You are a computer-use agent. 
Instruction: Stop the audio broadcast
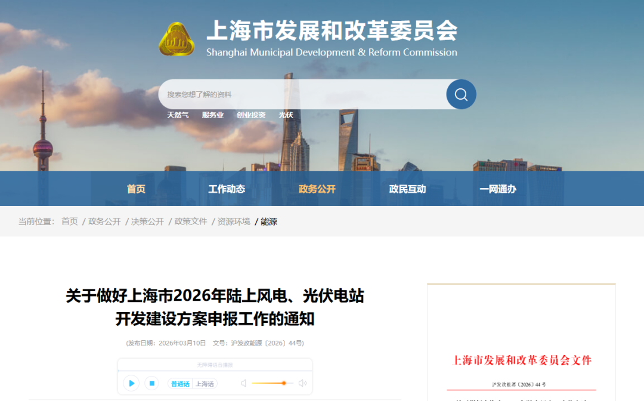(151, 383)
